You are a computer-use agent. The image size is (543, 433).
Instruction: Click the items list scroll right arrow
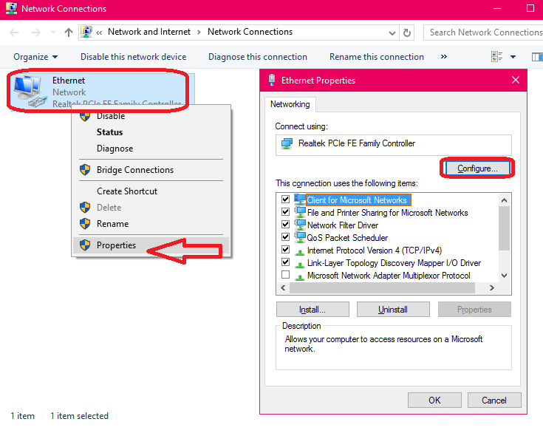point(492,288)
